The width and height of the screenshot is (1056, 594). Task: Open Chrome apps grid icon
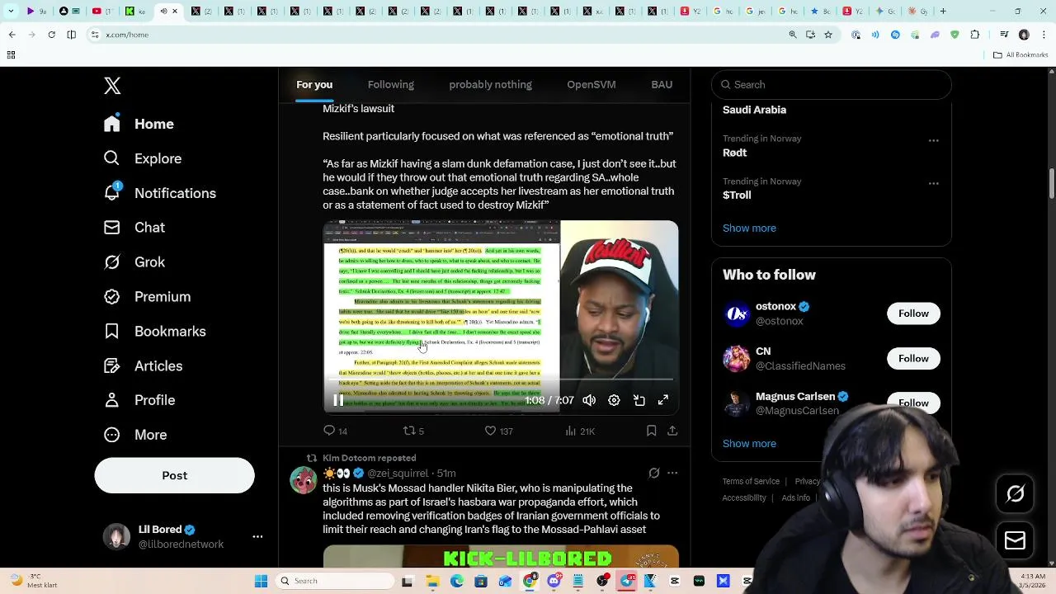click(x=11, y=55)
